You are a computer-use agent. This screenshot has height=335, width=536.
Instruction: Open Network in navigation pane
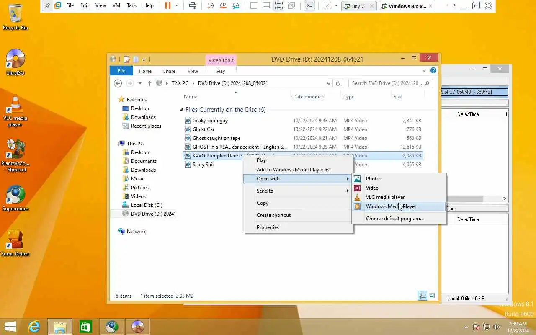point(136,232)
